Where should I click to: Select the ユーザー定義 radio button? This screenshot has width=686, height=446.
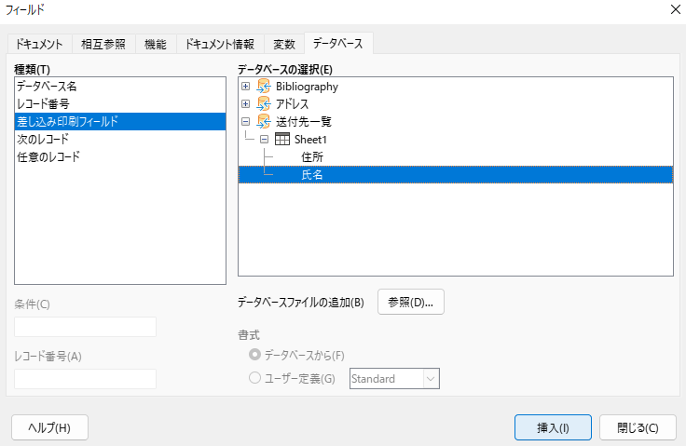coord(254,379)
